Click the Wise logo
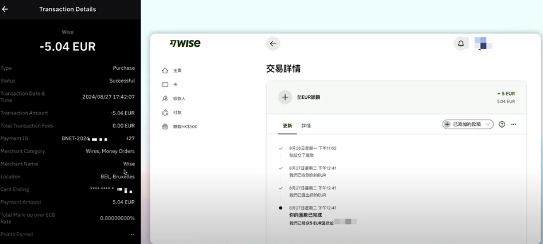The image size is (543, 244). (x=185, y=43)
